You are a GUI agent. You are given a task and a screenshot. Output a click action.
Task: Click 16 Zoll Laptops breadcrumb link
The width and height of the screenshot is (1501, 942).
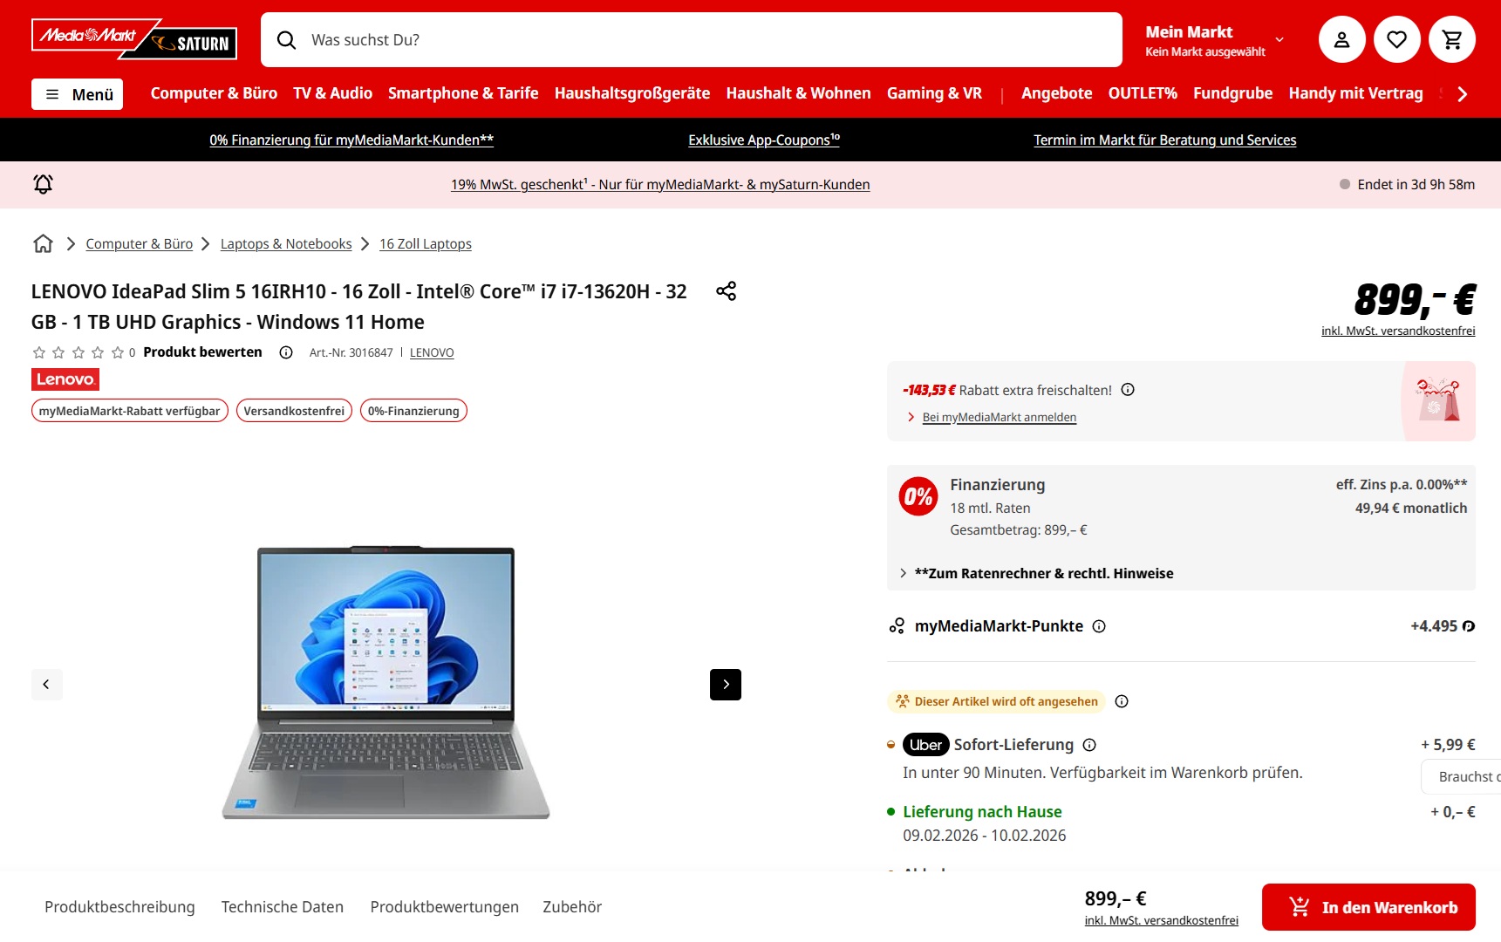coord(426,244)
